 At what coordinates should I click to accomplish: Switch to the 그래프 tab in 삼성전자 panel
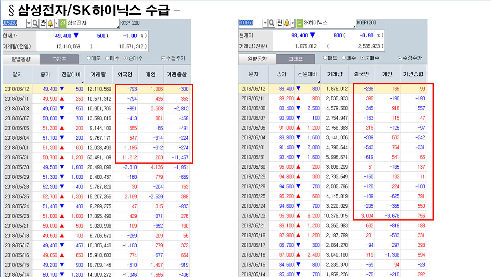59,59
